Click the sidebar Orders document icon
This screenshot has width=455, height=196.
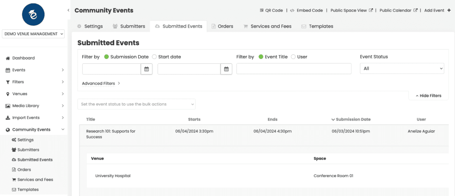pos(13,170)
